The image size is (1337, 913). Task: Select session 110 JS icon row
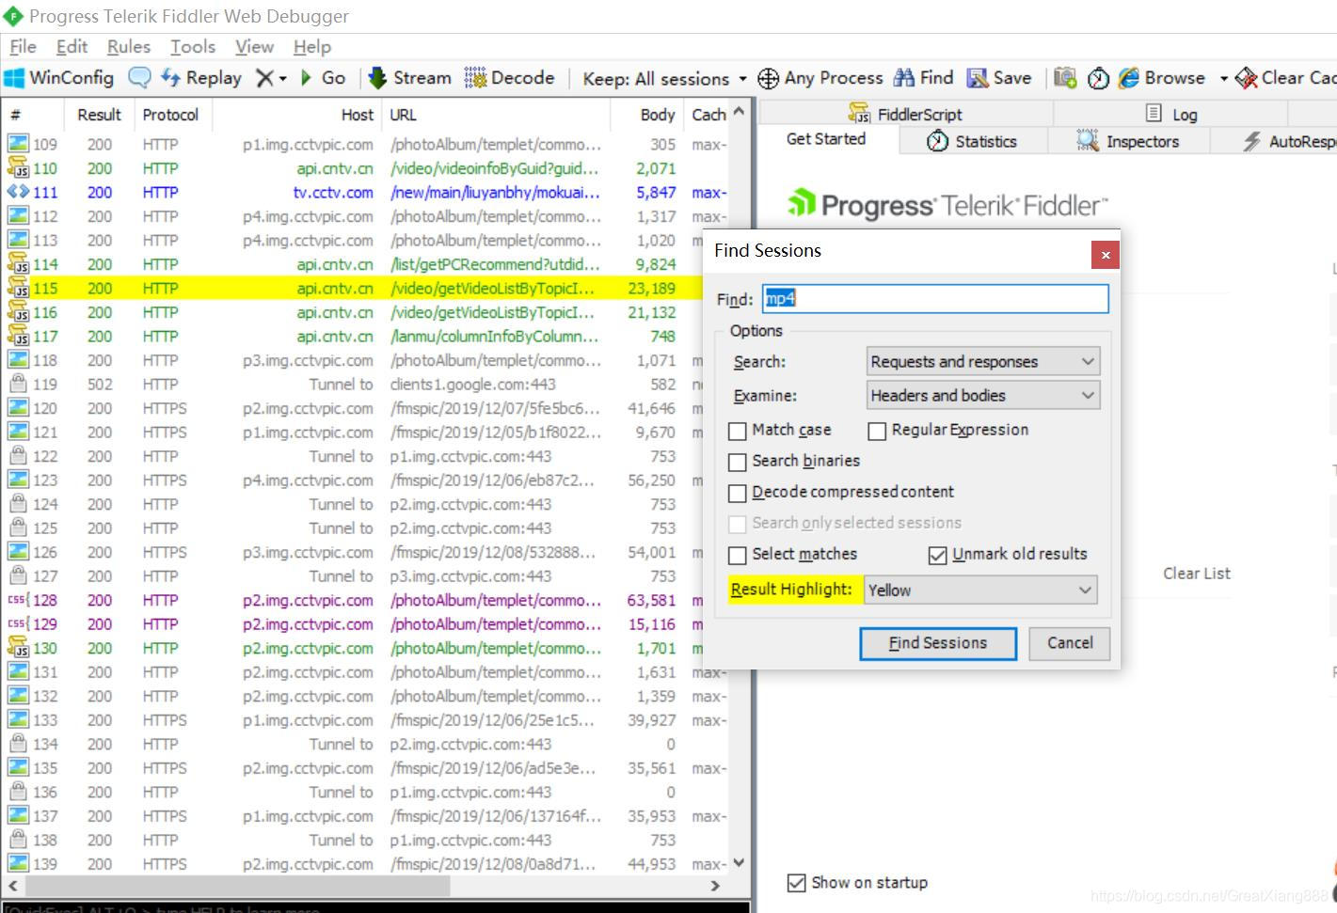[18, 168]
